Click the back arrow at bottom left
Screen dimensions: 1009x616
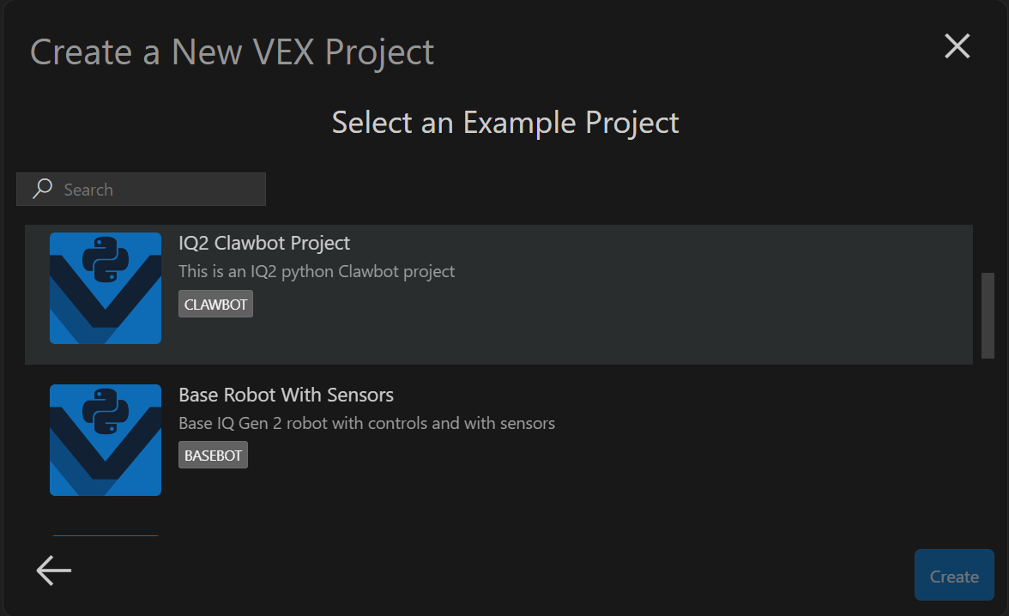point(52,570)
